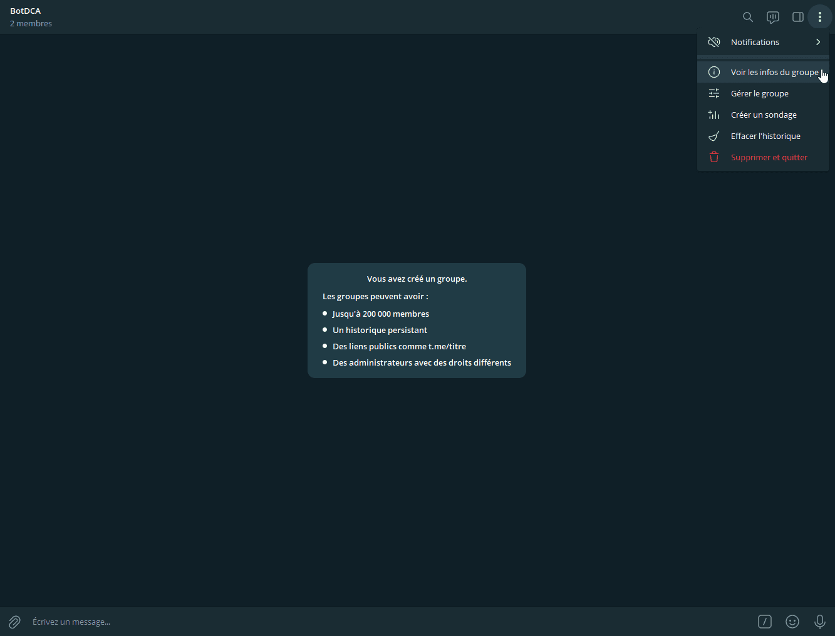Click Supprimer et quitter
This screenshot has width=835, height=636.
point(769,157)
